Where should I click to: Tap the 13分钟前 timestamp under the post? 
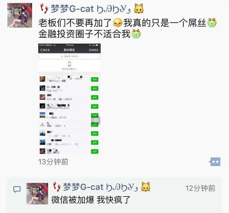click(53, 162)
